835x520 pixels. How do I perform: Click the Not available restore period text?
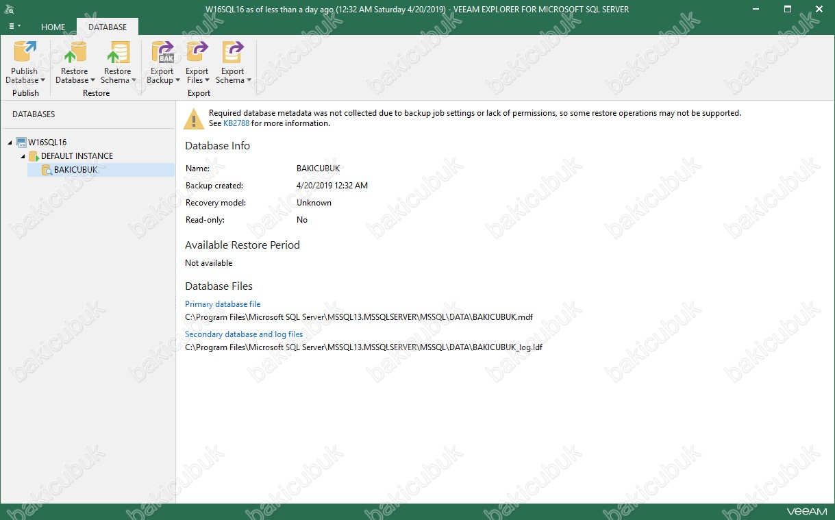click(x=209, y=263)
